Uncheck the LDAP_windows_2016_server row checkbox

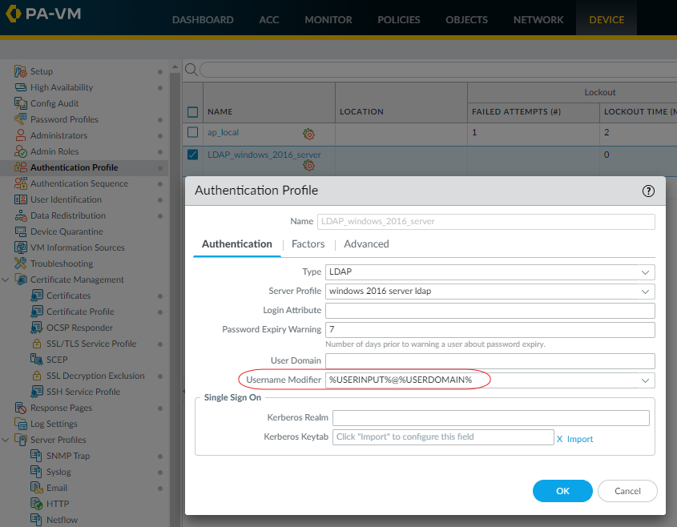pos(192,155)
